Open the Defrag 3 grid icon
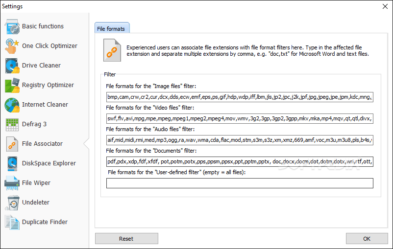Viewport: 393px width, 249px height. coord(12,124)
